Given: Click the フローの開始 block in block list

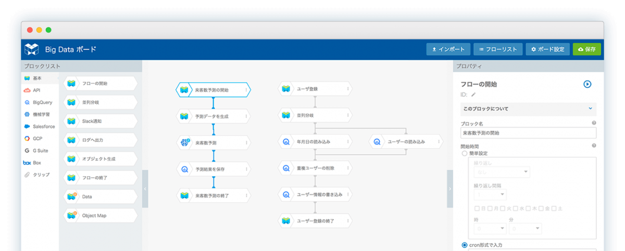Looking at the screenshot, I should coord(101,83).
